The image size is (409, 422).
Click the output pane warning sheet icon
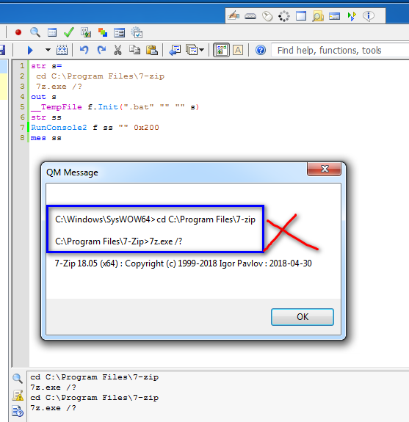coord(18,396)
